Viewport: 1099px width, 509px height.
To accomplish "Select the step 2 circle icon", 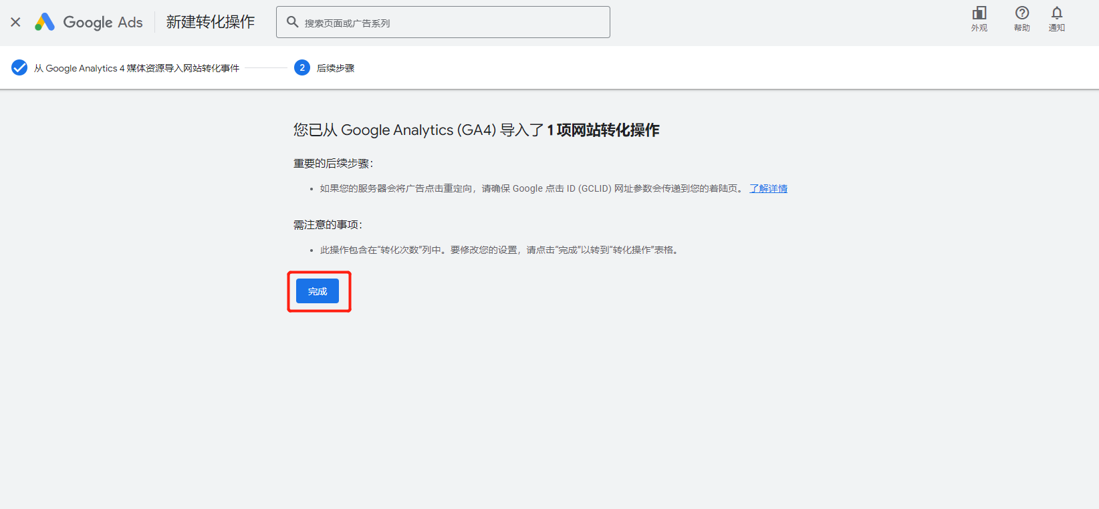I will (302, 67).
